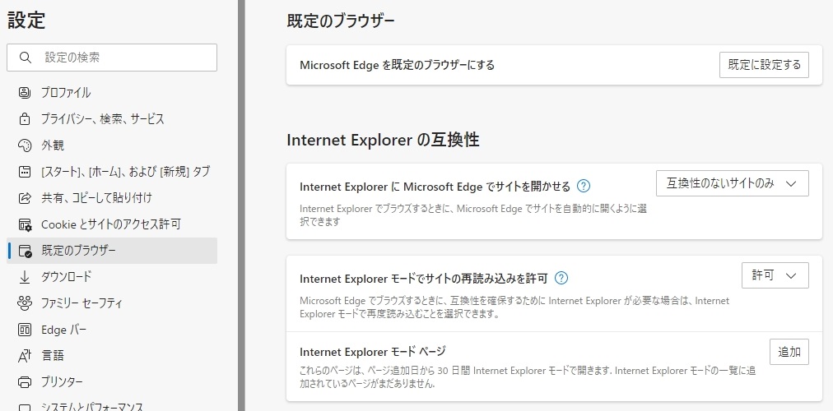Click the language 言語 icon
The height and width of the screenshot is (411, 833).
pyautogui.click(x=25, y=355)
